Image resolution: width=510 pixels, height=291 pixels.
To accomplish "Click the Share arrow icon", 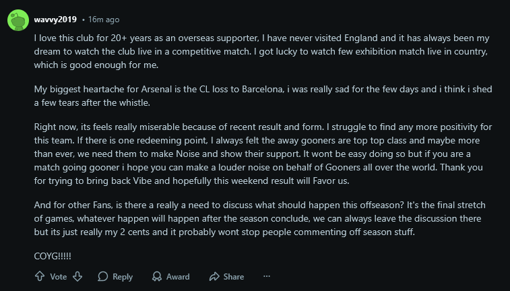I will coord(214,276).
